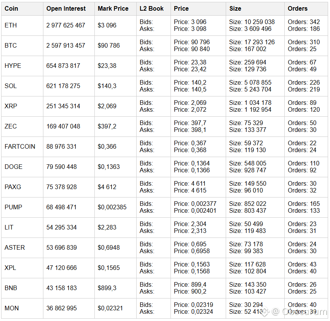
Task: Click the LIT coin name
Action: pyautogui.click(x=9, y=227)
